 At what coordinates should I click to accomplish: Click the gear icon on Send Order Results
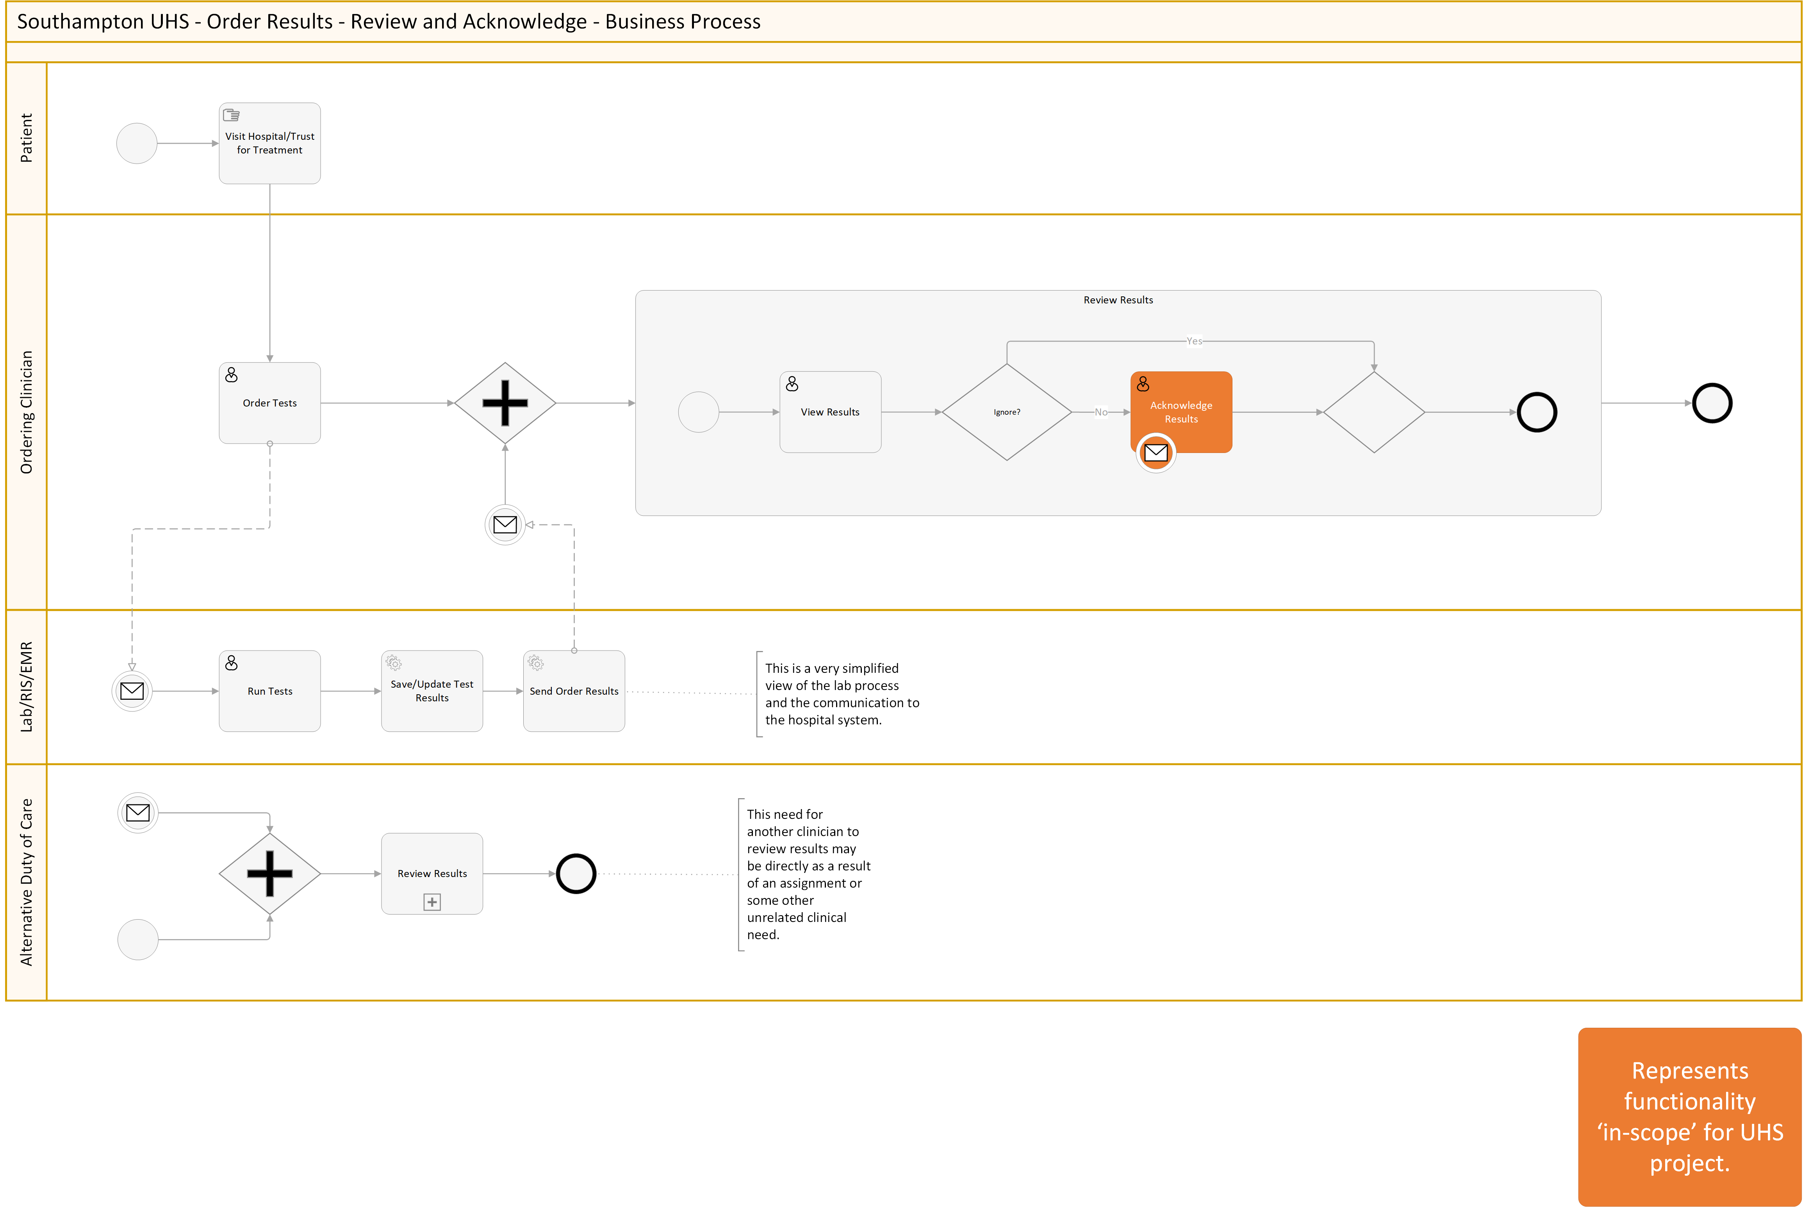coord(536,663)
